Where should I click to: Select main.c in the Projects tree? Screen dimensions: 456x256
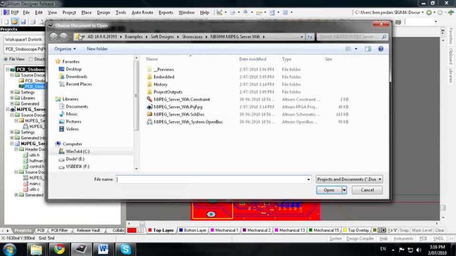tap(35, 184)
